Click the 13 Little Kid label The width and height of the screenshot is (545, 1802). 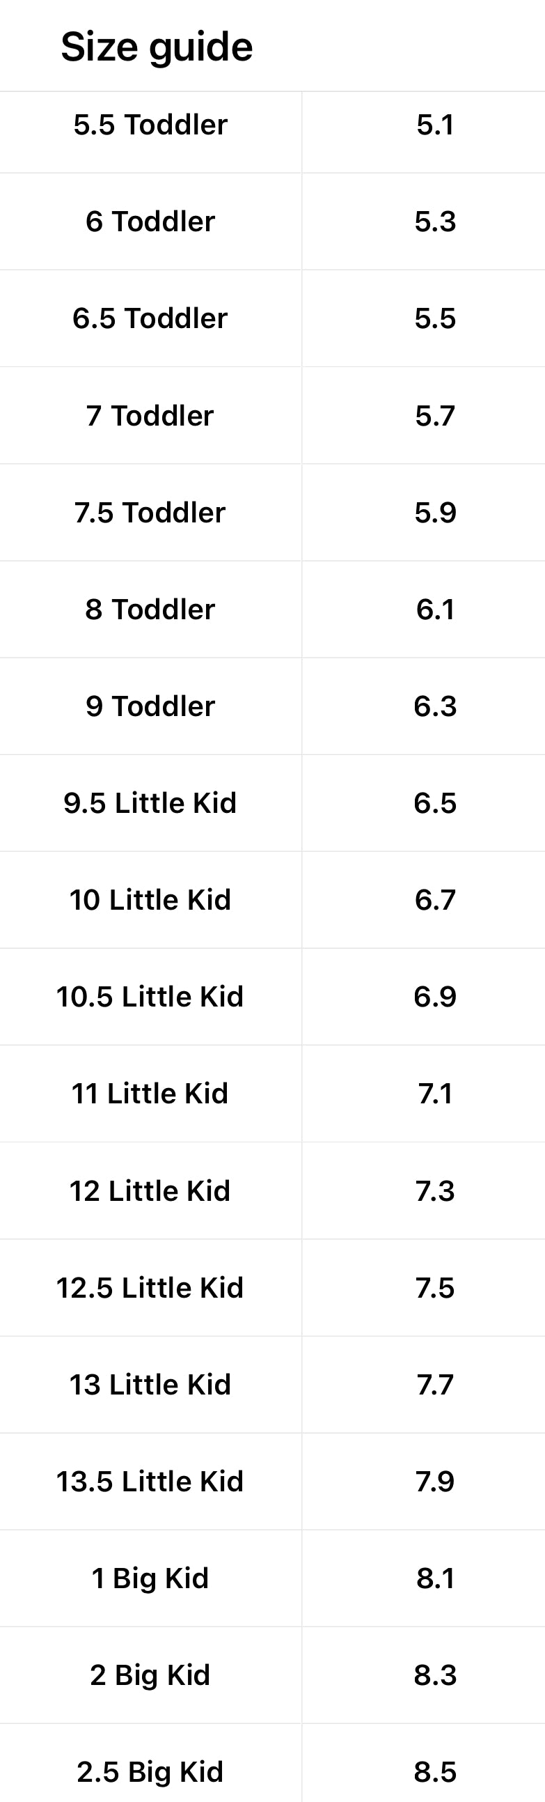coord(150,1385)
